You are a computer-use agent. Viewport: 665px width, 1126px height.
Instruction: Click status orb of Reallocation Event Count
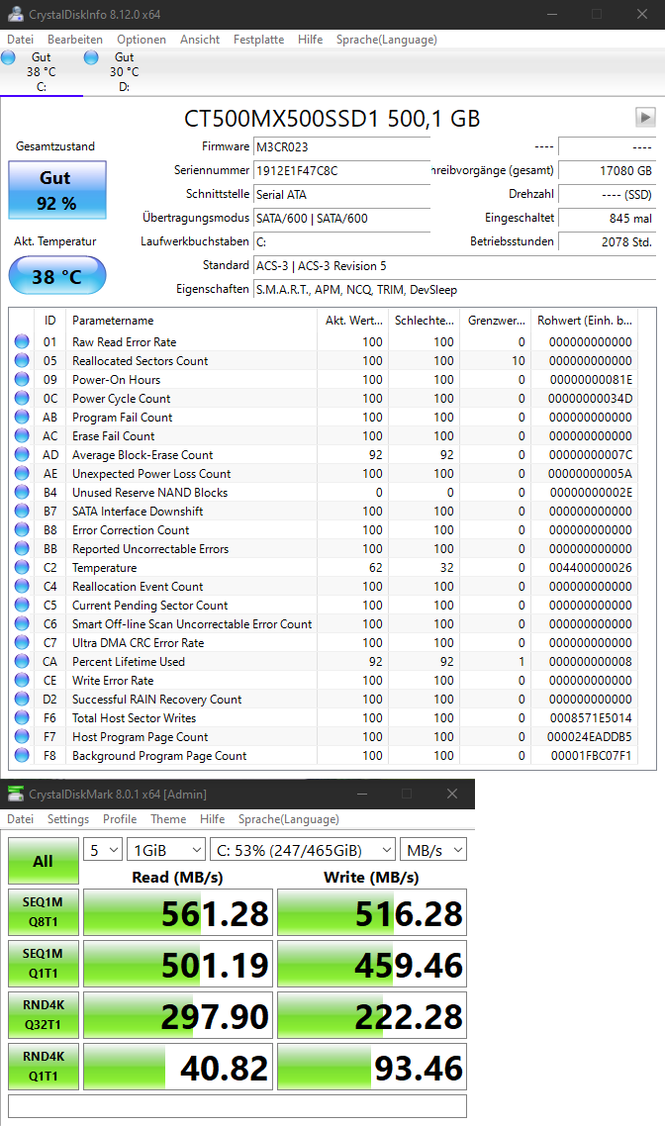(x=22, y=586)
